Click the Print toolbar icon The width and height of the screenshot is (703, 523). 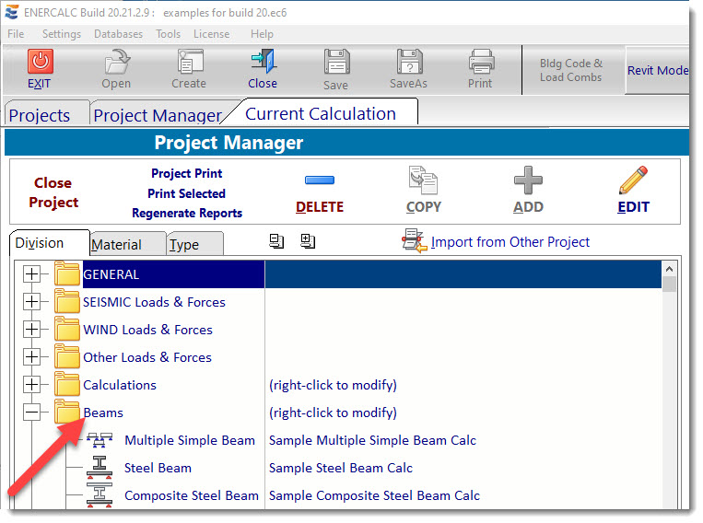pyautogui.click(x=480, y=63)
